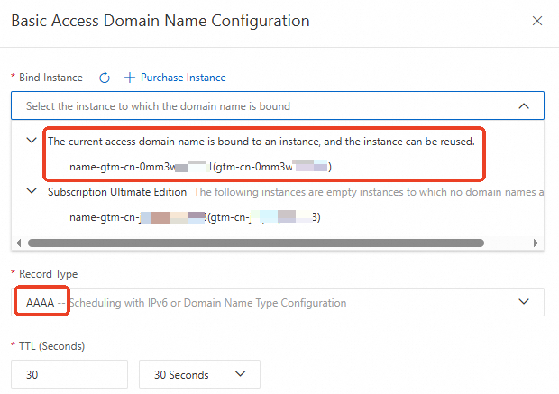
Task: Collapse the Subscription Ultimate Edition group
Action: [32, 191]
